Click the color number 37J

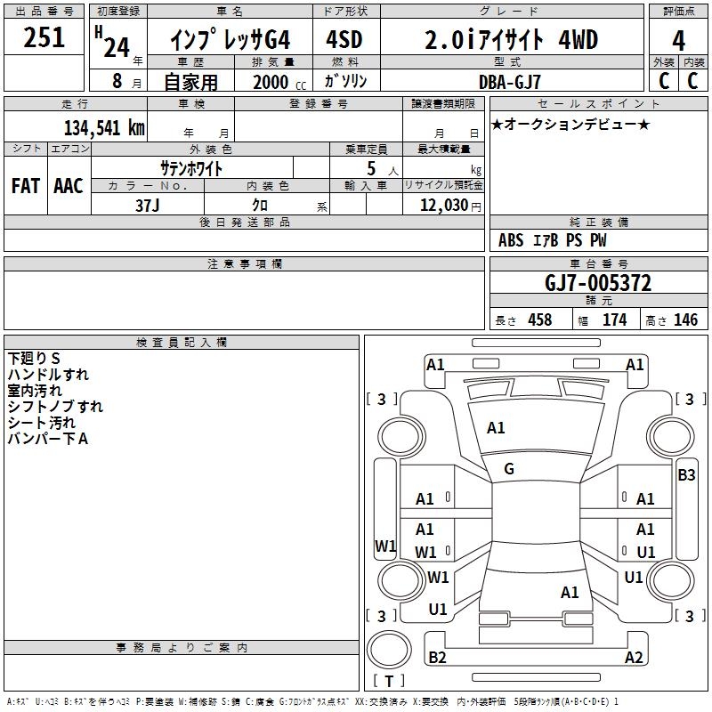(x=148, y=205)
